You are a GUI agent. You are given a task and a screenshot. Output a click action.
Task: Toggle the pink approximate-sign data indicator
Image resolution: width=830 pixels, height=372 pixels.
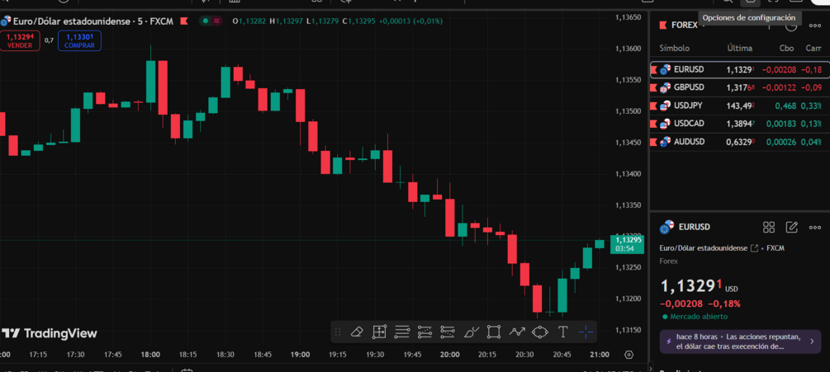[x=216, y=21]
